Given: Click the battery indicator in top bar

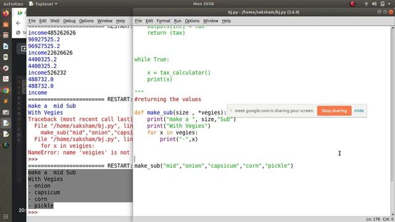Looking at the screenshot, I should pos(383,4).
